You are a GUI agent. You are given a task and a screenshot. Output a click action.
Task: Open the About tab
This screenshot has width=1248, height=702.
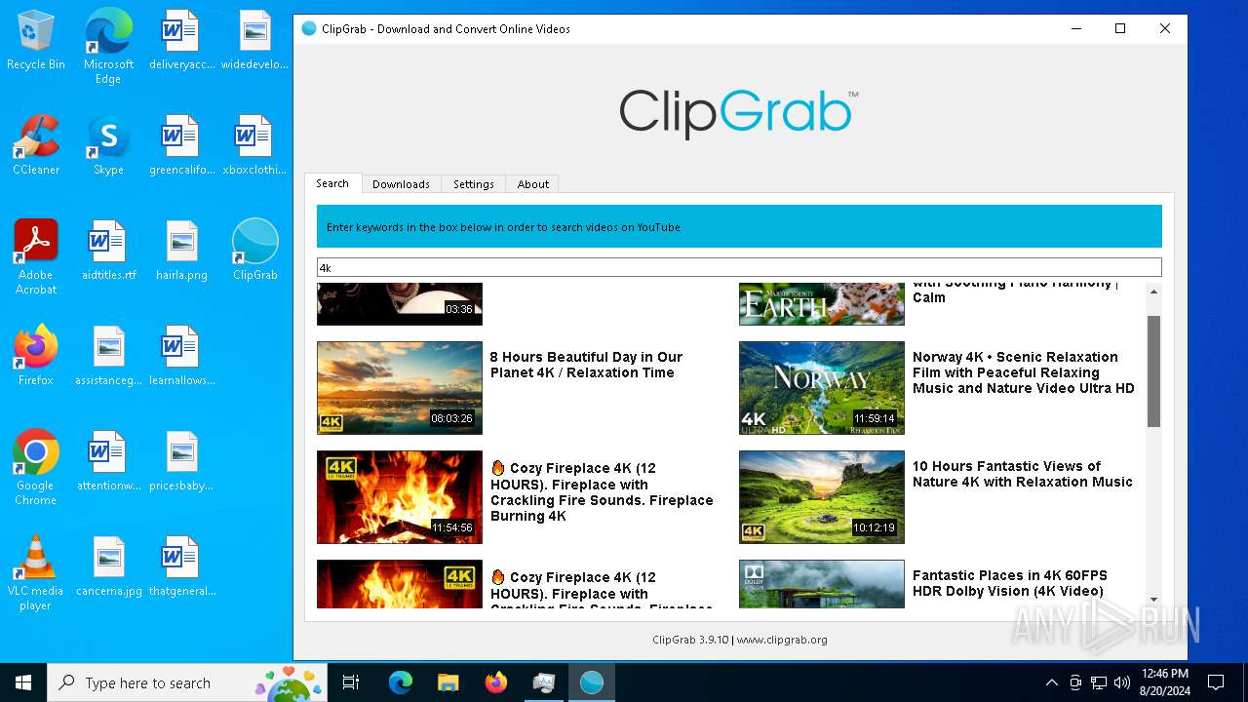tap(532, 183)
